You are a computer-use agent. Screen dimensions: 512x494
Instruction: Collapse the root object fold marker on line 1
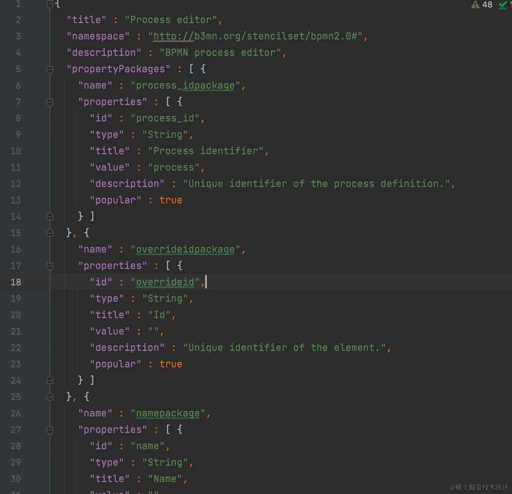(x=50, y=4)
